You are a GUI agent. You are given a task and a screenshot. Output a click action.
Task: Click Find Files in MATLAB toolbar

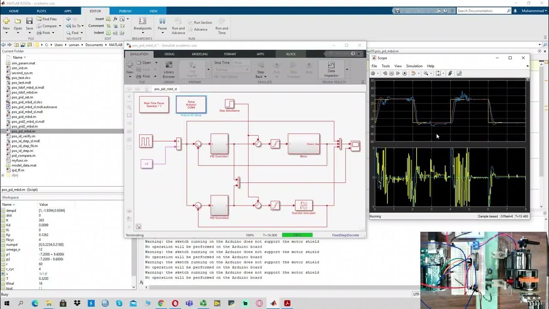[47, 19]
